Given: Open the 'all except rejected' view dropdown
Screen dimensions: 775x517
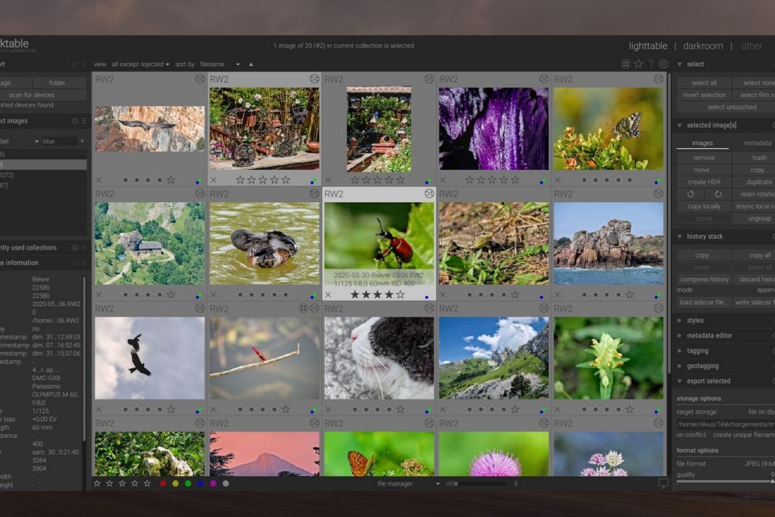Looking at the screenshot, I should (x=140, y=64).
